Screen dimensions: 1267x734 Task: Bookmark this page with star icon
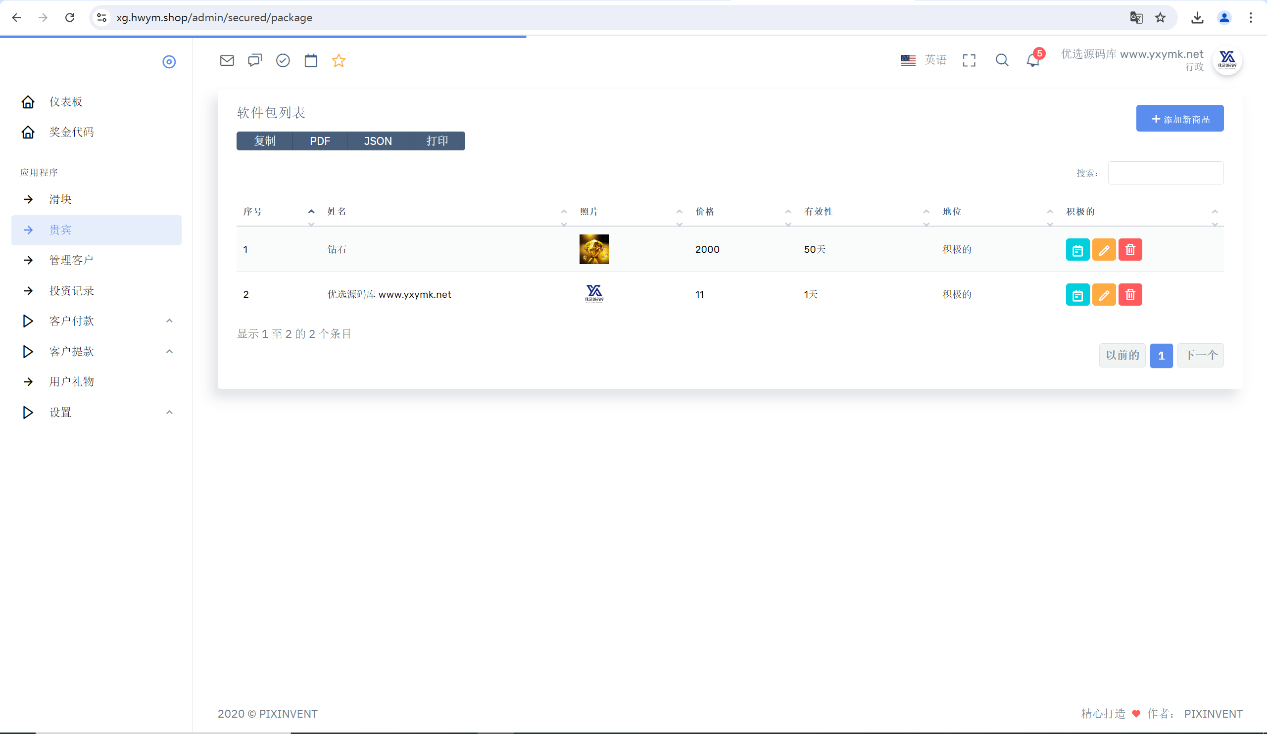click(1161, 18)
